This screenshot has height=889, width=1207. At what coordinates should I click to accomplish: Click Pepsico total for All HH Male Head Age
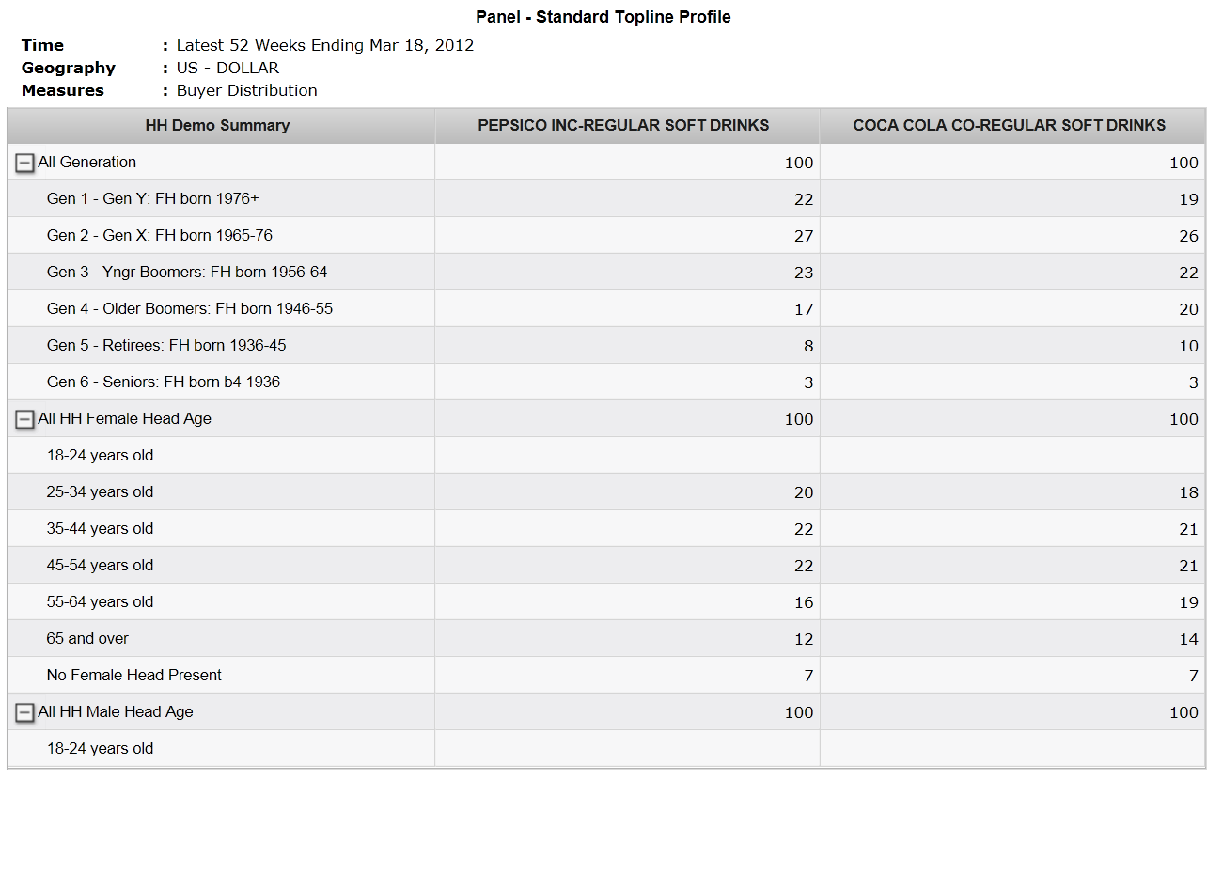click(799, 712)
